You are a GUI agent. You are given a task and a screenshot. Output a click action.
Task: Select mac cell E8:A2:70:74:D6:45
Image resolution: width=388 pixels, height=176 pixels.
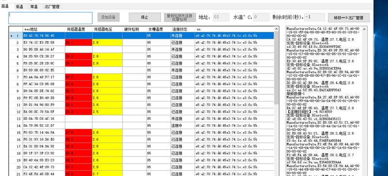(x=44, y=36)
